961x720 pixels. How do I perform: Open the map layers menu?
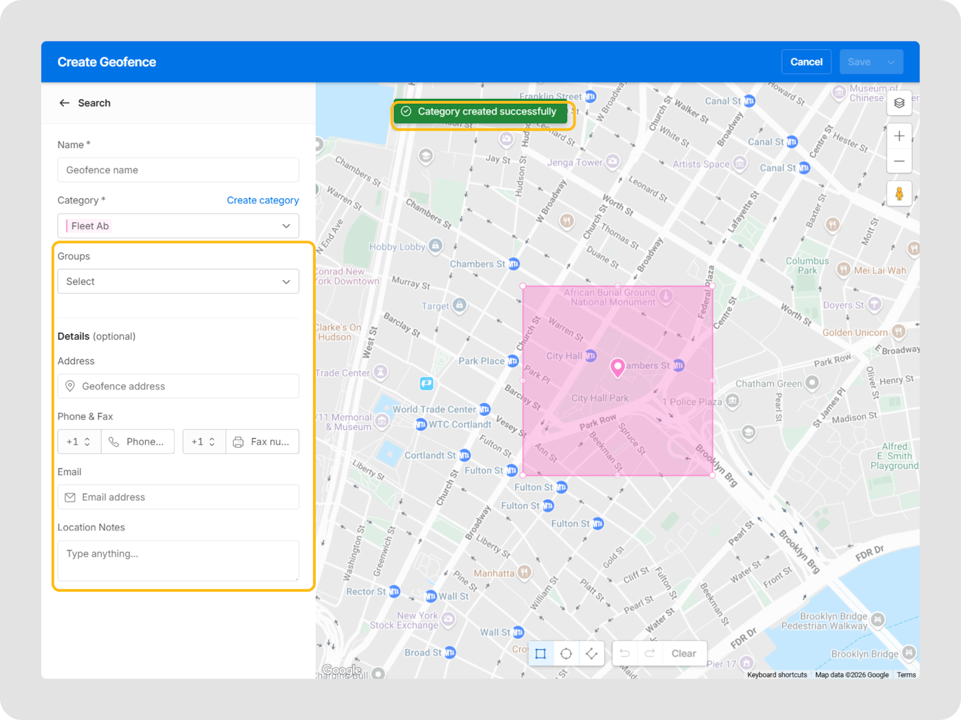coord(899,103)
